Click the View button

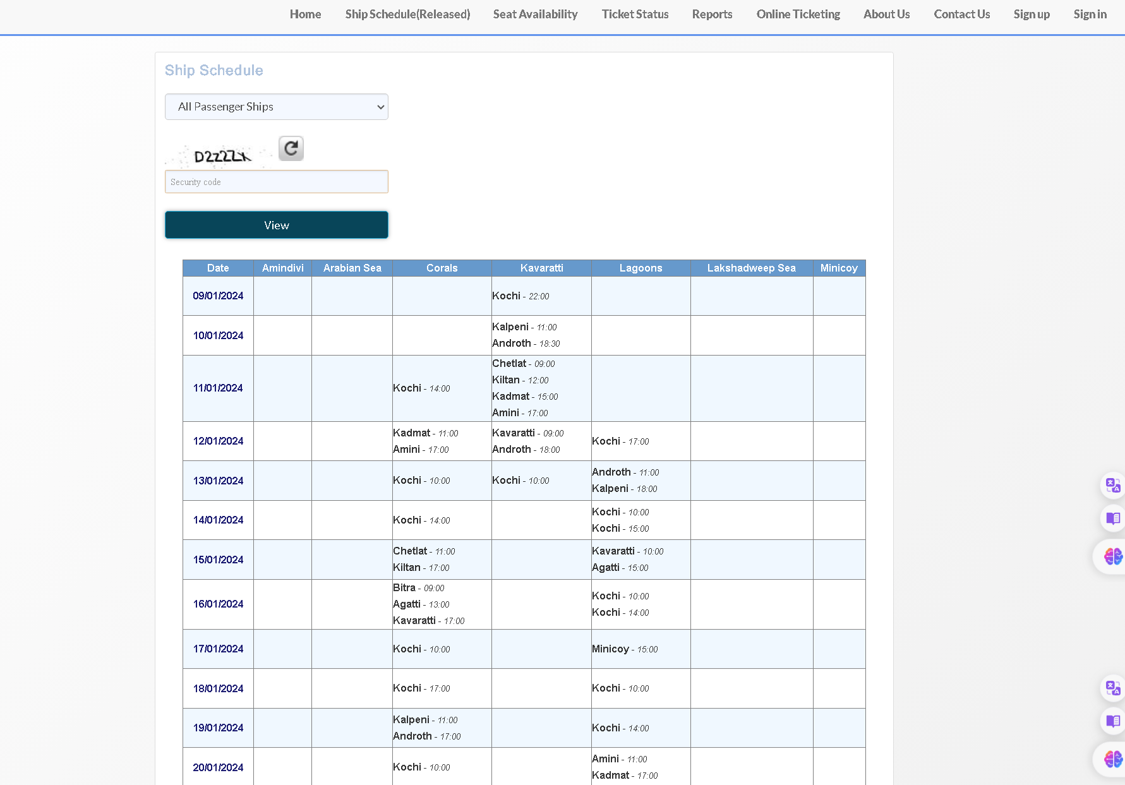(277, 225)
